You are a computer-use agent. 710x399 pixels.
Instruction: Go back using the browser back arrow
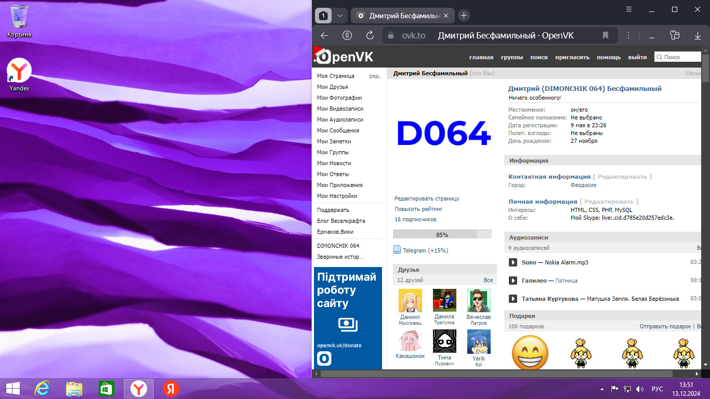[x=324, y=35]
